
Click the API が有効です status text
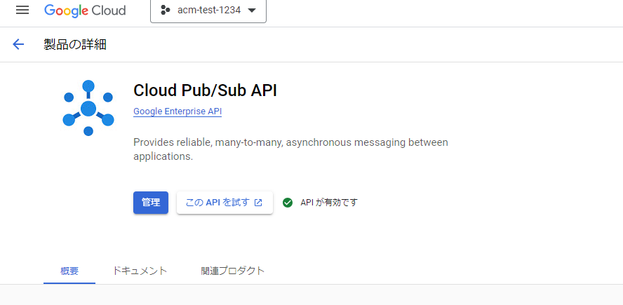(329, 203)
